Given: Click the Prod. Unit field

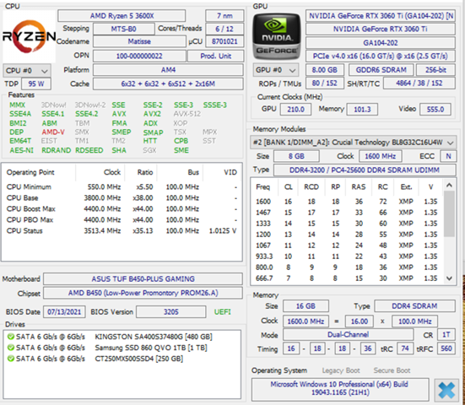Looking at the screenshot, I should point(215,56).
